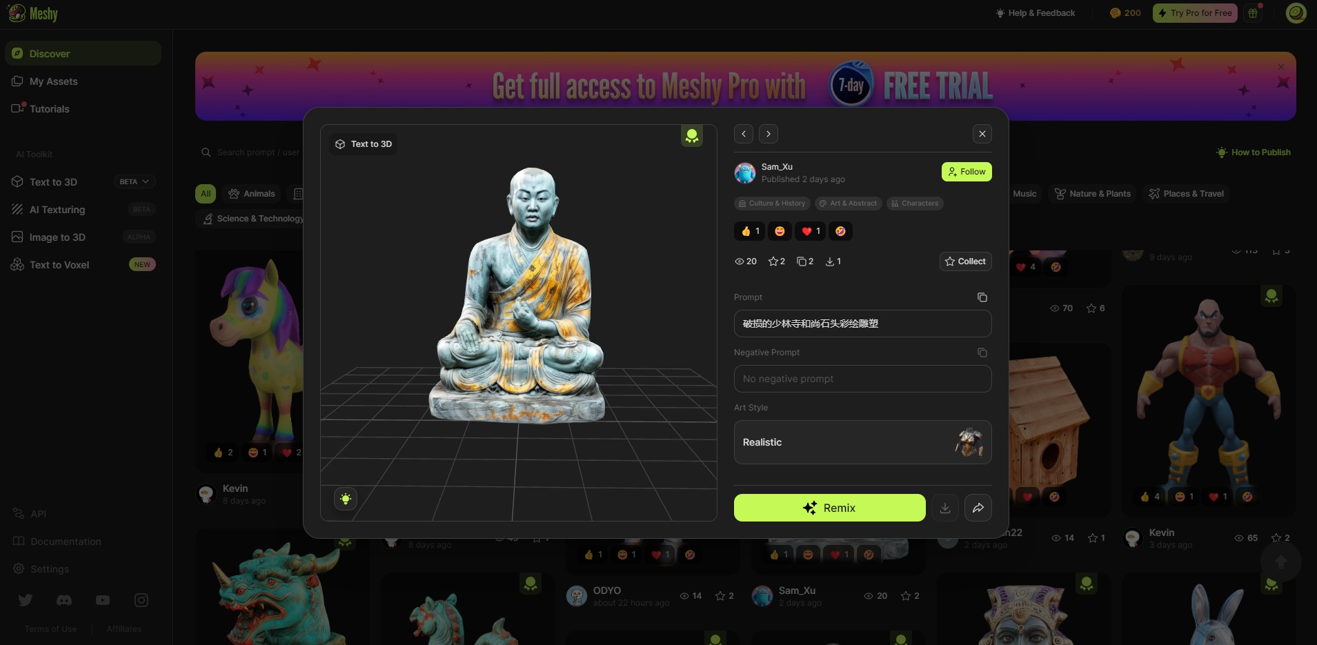This screenshot has width=1317, height=645.
Task: Open the Affiliates link
Action: (x=124, y=629)
